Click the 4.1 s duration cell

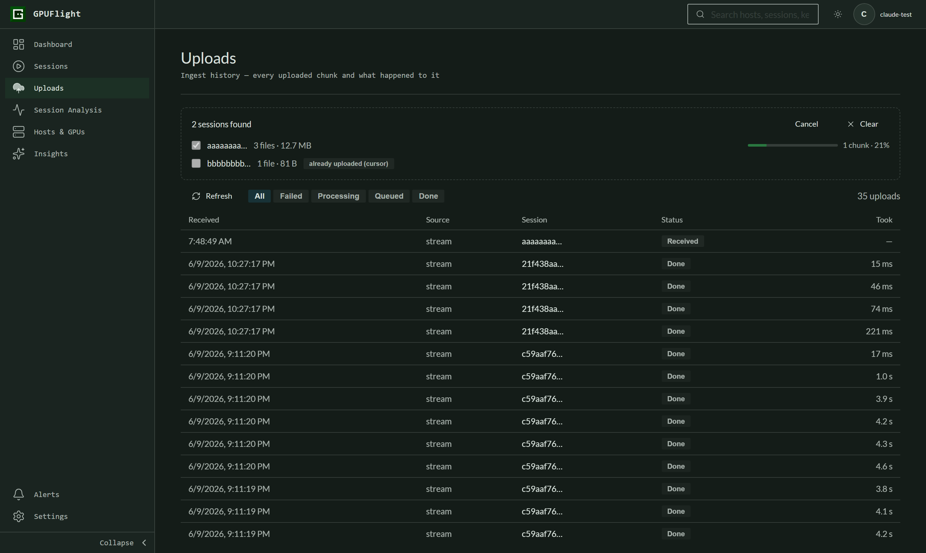click(x=884, y=511)
